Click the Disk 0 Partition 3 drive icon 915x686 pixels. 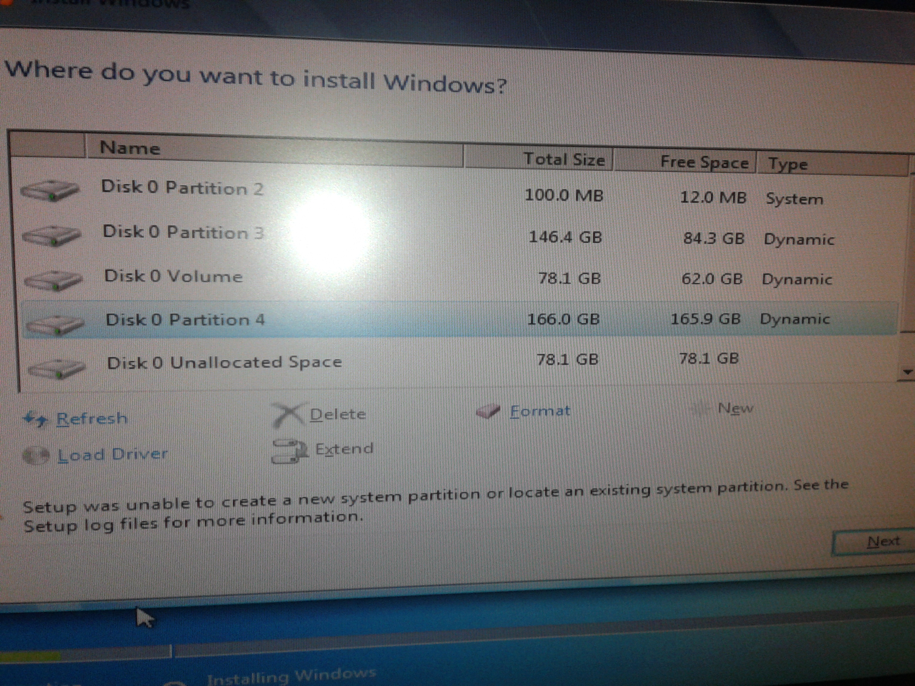point(51,236)
